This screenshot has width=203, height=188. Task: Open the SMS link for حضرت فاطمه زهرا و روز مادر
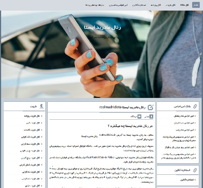(179, 156)
